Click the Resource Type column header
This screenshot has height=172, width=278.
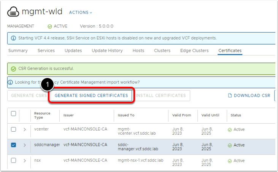(42, 115)
